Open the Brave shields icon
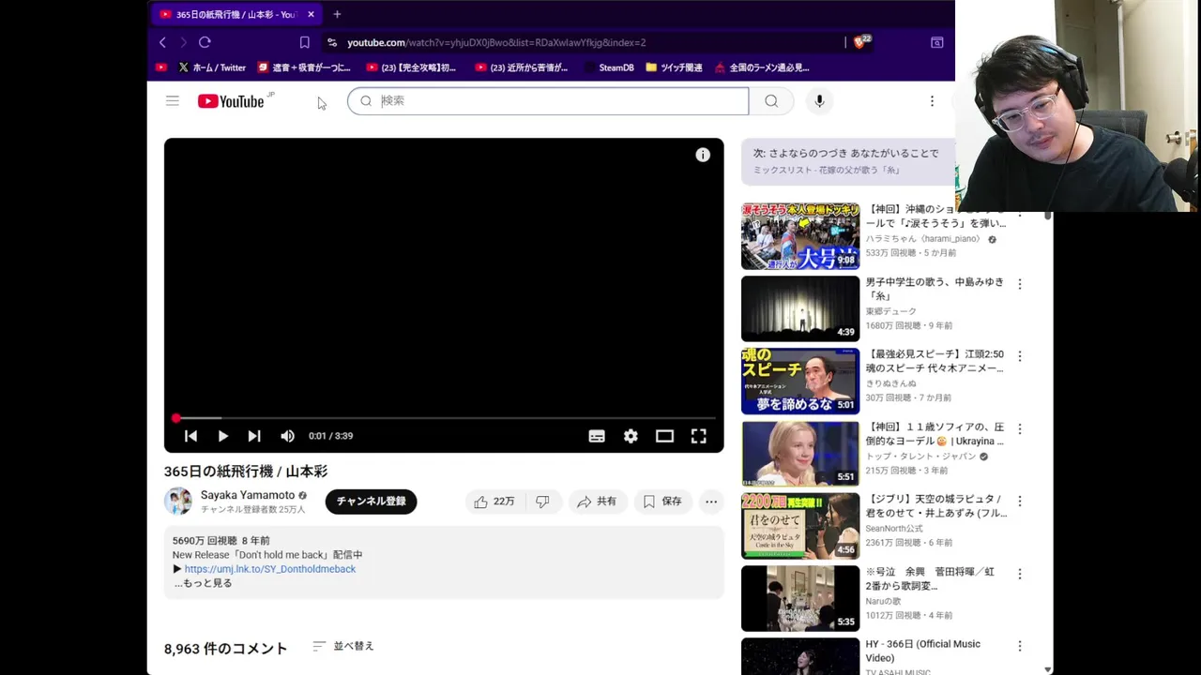The width and height of the screenshot is (1201, 675). [860, 42]
